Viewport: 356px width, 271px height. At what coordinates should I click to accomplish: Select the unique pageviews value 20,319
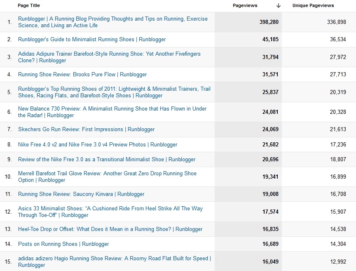click(x=338, y=92)
